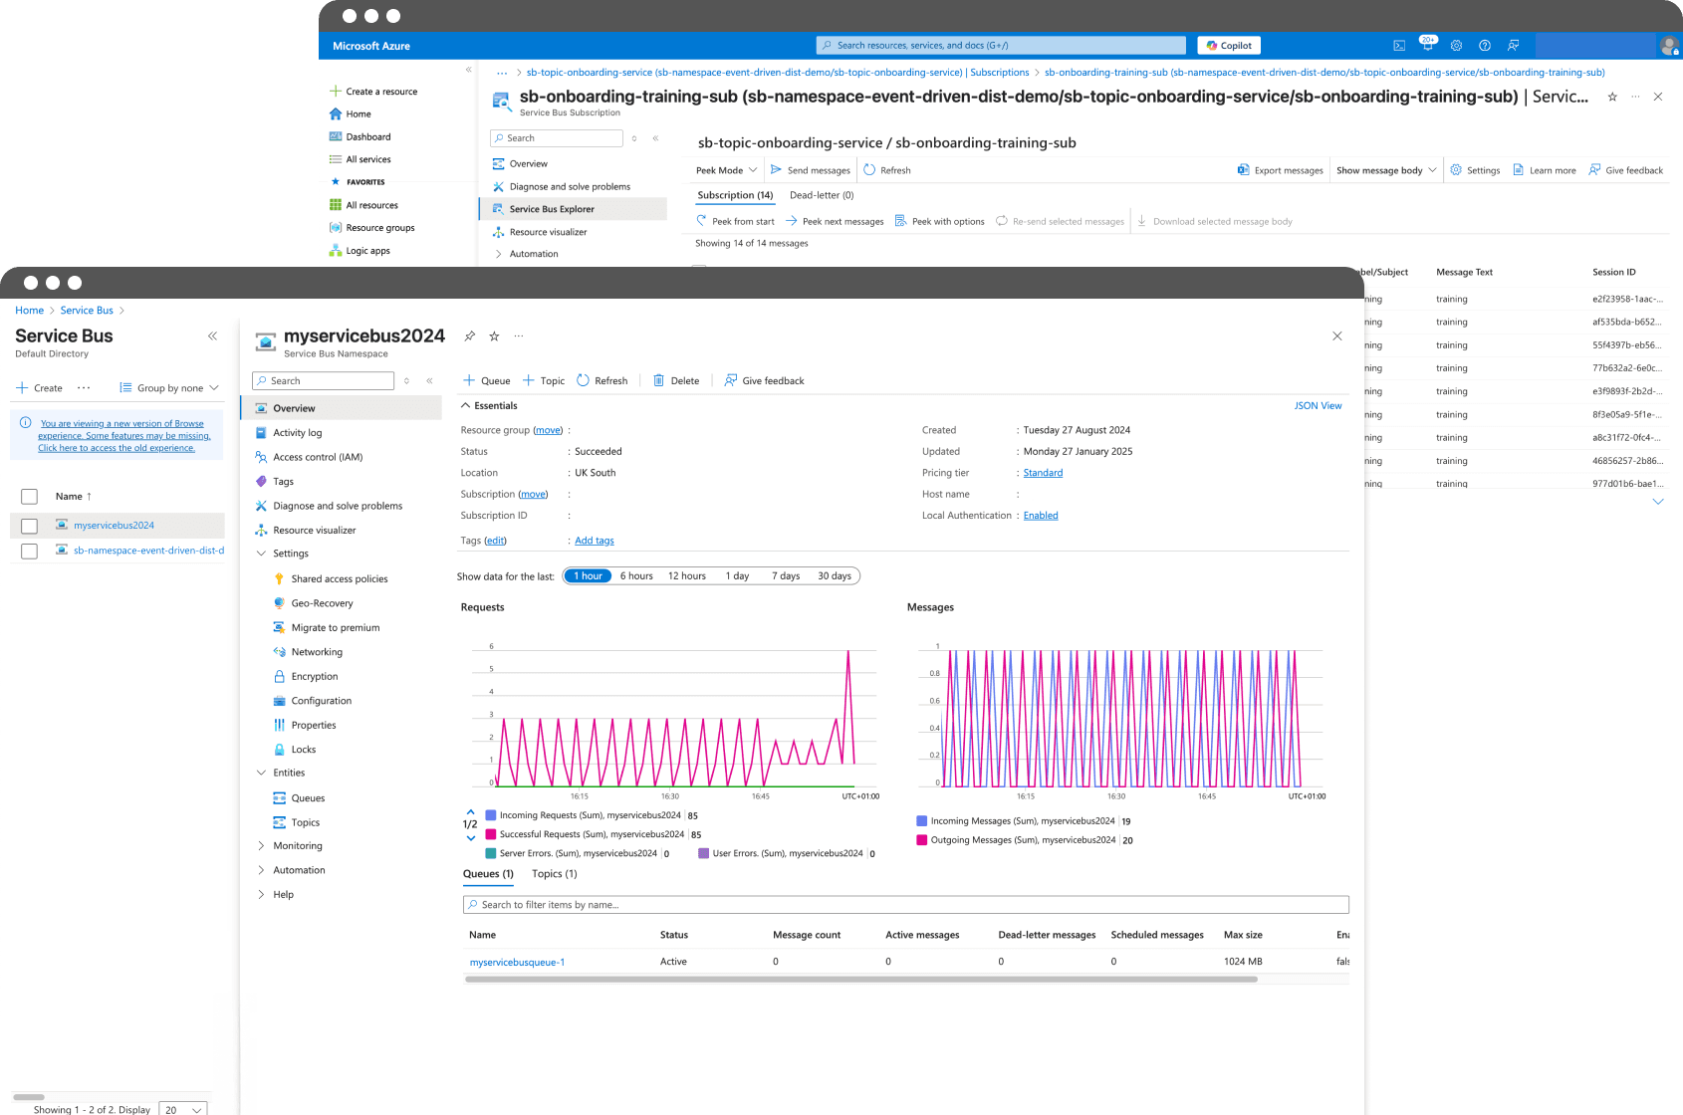Click the JSON View link

[1317, 406]
